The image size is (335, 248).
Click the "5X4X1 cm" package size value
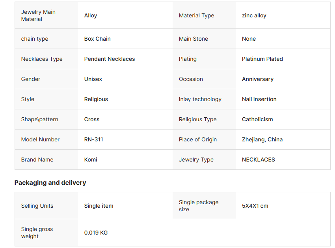[x=255, y=206]
